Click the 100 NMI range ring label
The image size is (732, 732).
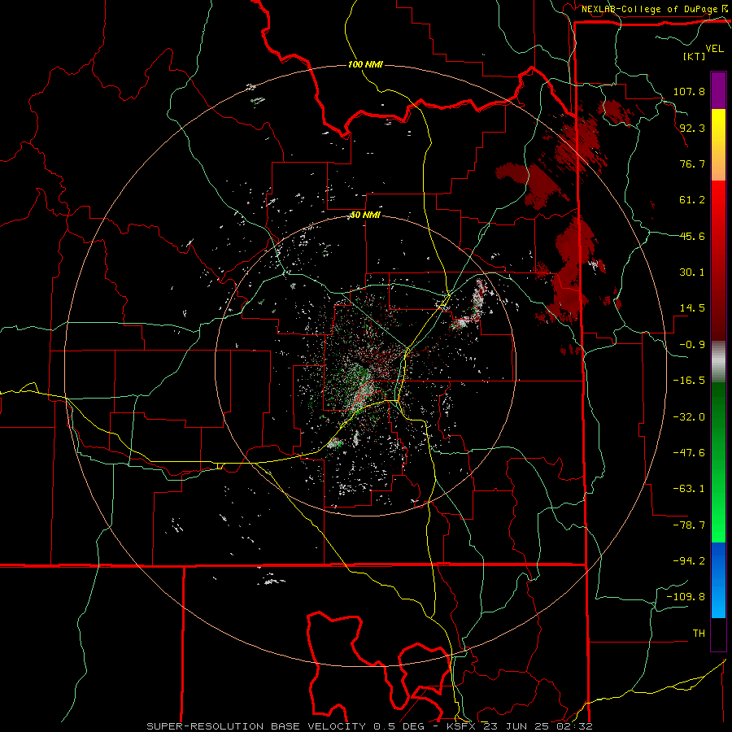tap(365, 64)
